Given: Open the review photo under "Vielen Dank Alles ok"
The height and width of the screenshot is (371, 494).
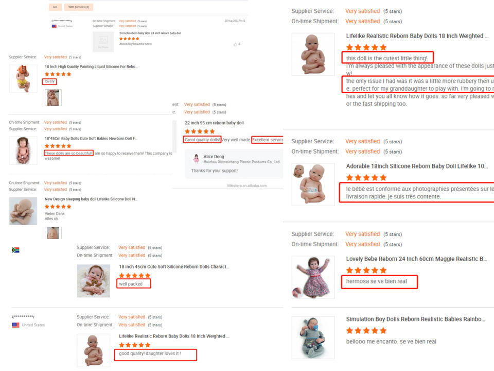Looking at the screenshot, I should [53, 233].
